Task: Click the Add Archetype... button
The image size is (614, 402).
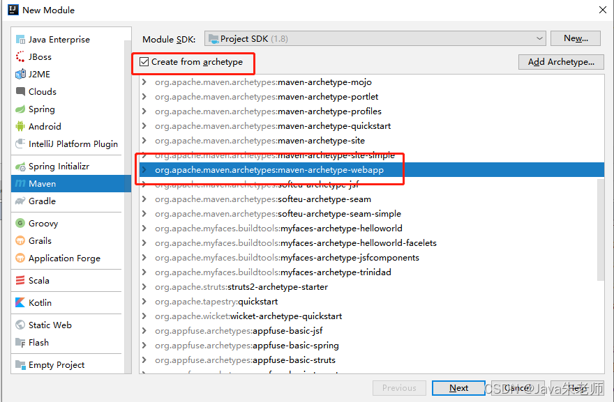Action: [x=561, y=62]
